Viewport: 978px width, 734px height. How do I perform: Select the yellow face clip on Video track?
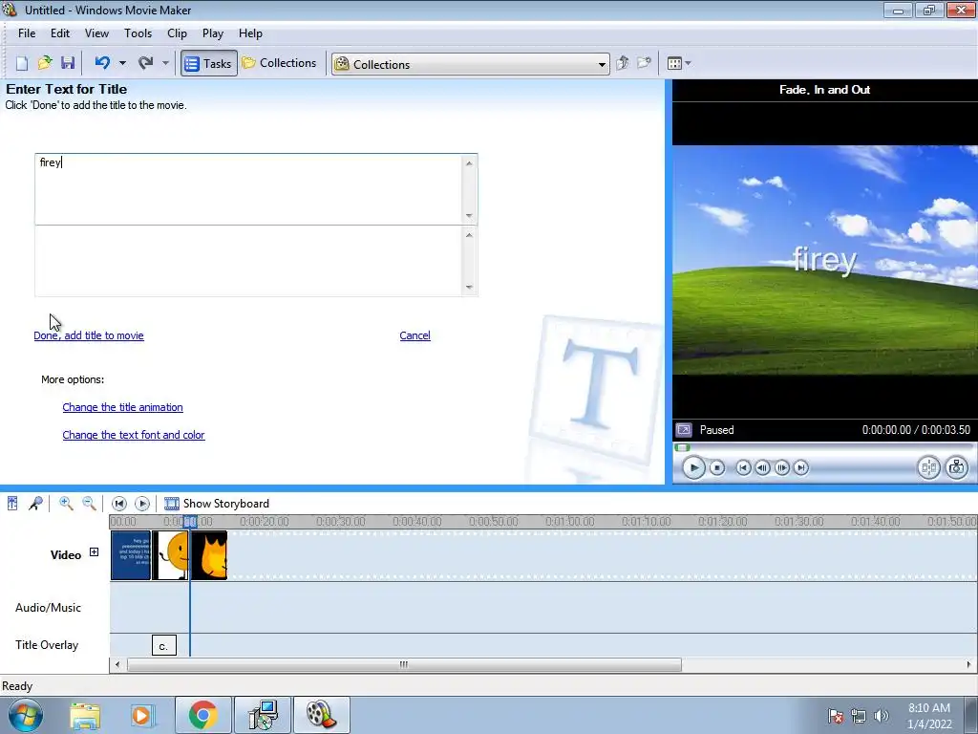[x=170, y=555]
